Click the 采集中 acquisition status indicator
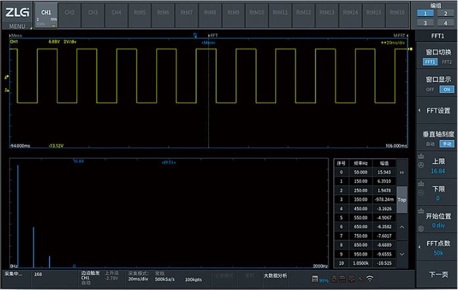 [x=13, y=274]
